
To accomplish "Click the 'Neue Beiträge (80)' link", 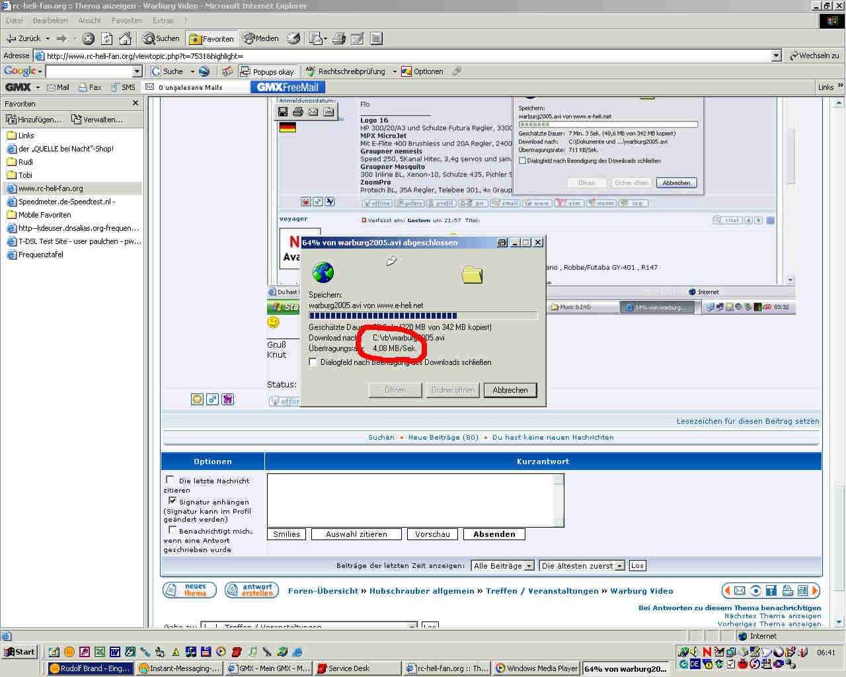I will pyautogui.click(x=443, y=437).
